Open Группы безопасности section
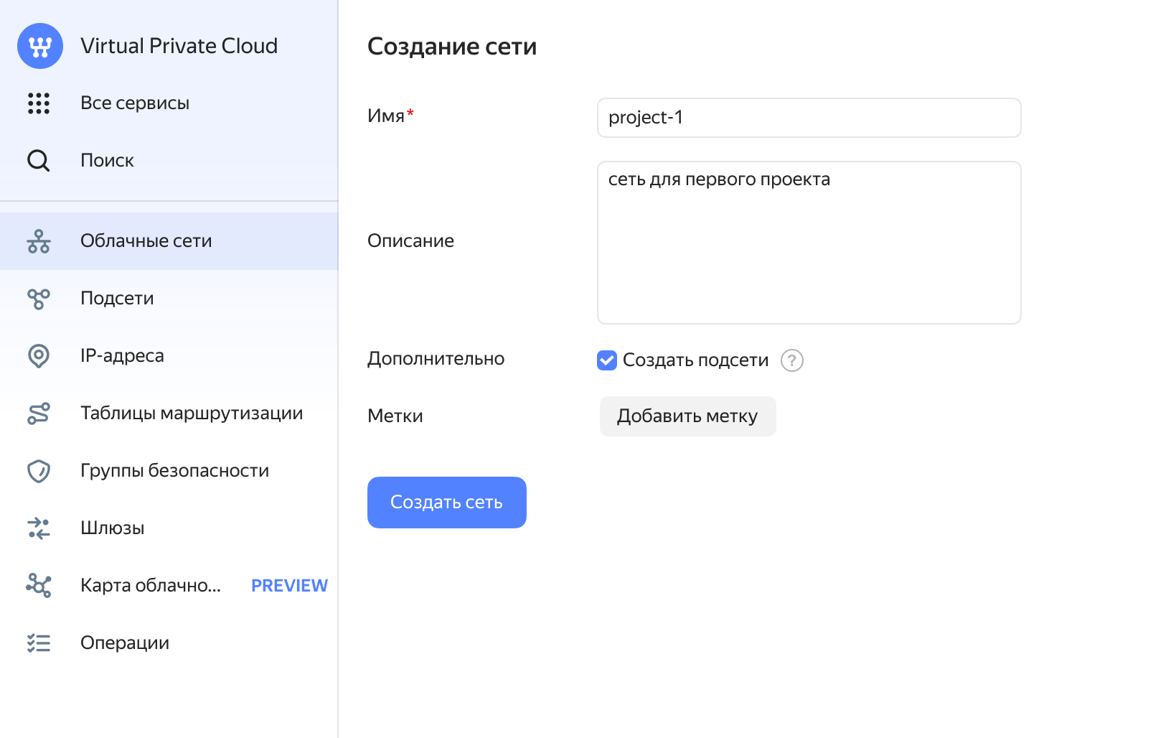The image size is (1171, 738). (x=169, y=471)
